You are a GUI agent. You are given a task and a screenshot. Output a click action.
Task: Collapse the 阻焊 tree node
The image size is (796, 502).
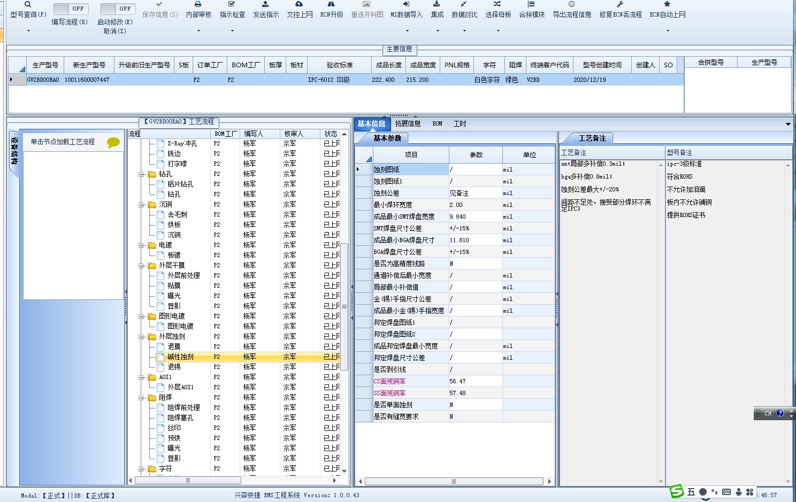[x=142, y=398]
